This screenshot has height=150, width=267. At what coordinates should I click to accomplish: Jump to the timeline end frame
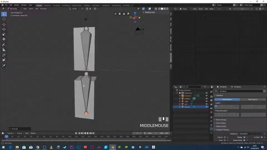(93, 133)
